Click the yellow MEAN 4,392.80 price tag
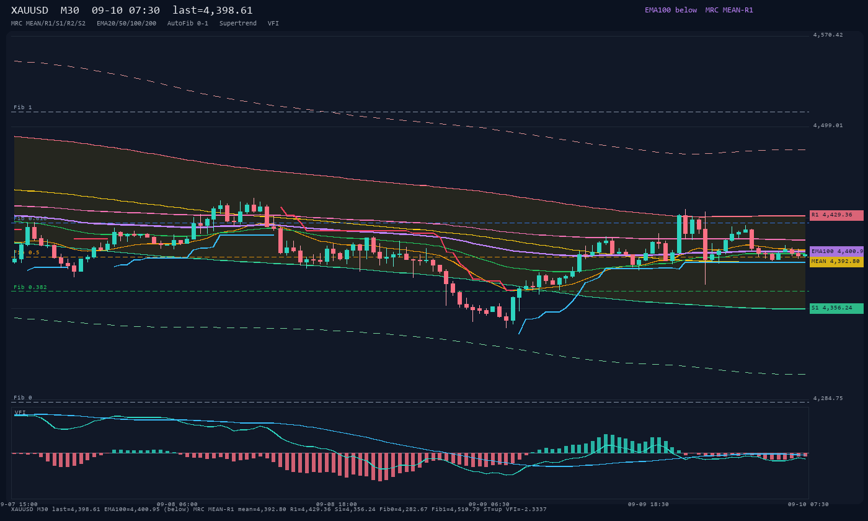 (836, 262)
